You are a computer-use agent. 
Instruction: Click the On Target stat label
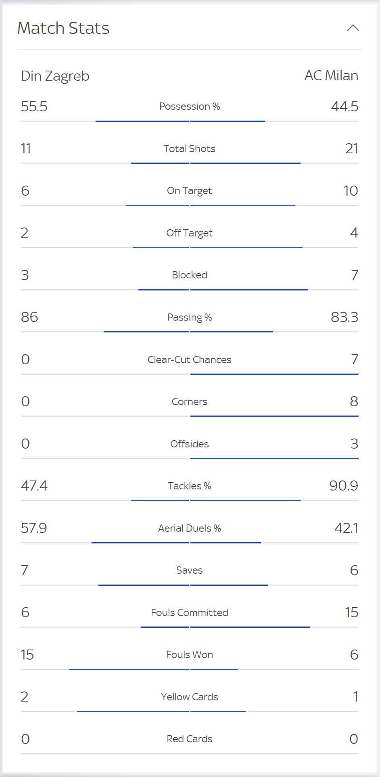[190, 191]
